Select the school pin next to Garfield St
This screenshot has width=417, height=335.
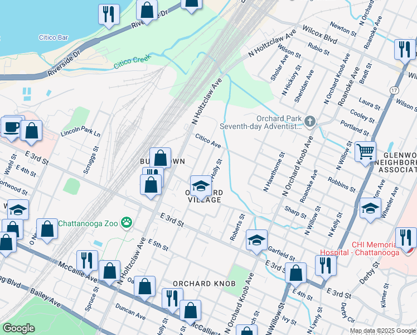tap(256, 241)
